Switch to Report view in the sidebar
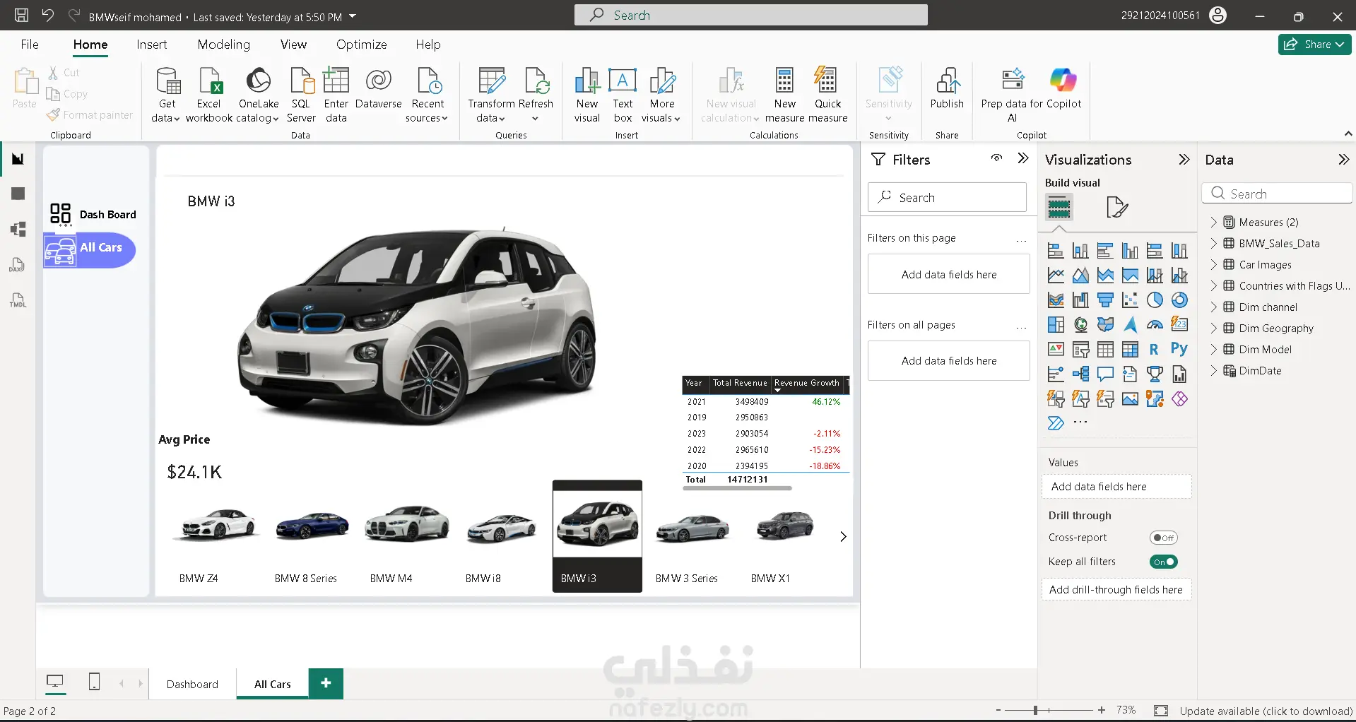 [x=18, y=159]
